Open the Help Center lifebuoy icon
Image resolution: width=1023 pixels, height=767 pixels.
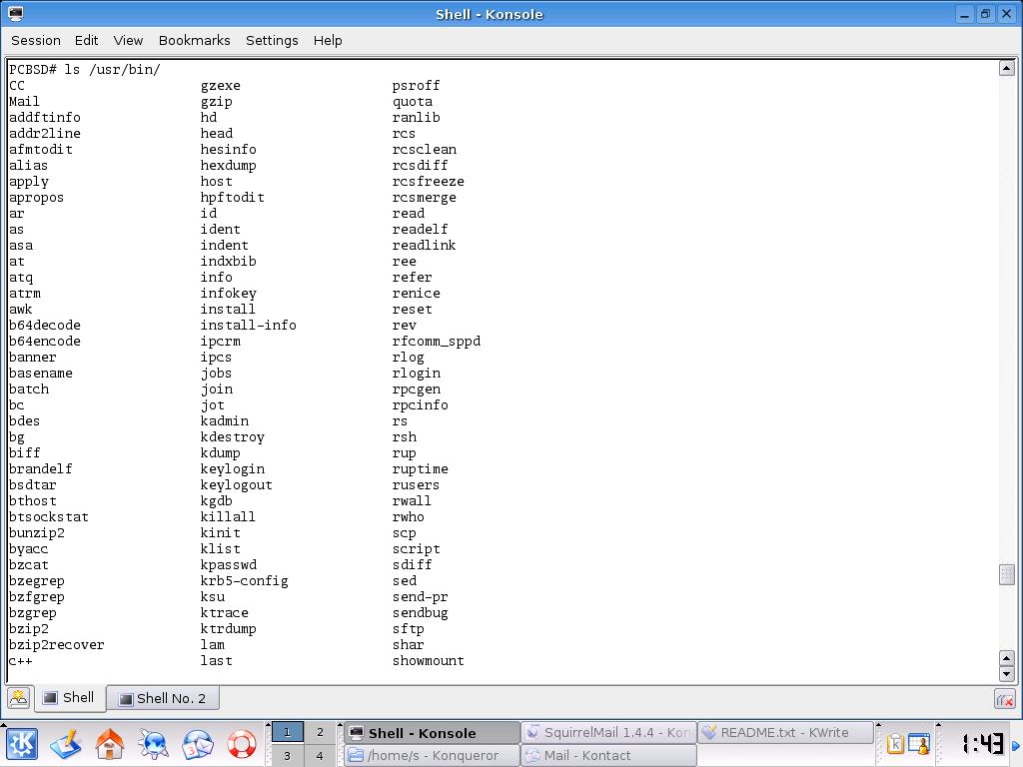click(x=242, y=744)
